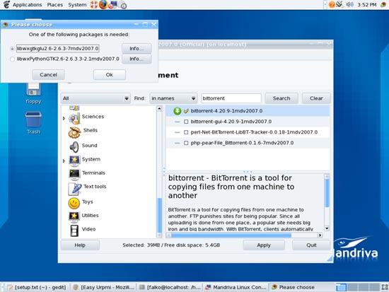The width and height of the screenshot is (389, 292).
Task: Open the All category filter dropdown
Action: point(95,98)
